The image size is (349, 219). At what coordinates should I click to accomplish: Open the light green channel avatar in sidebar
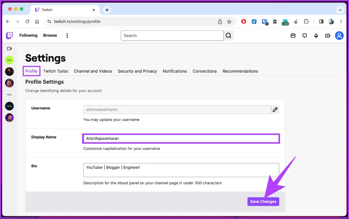pos(9,60)
